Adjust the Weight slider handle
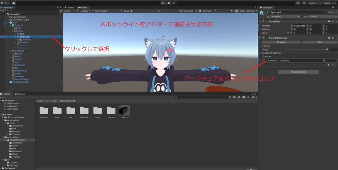The height and width of the screenshot is (170, 338). click(327, 49)
